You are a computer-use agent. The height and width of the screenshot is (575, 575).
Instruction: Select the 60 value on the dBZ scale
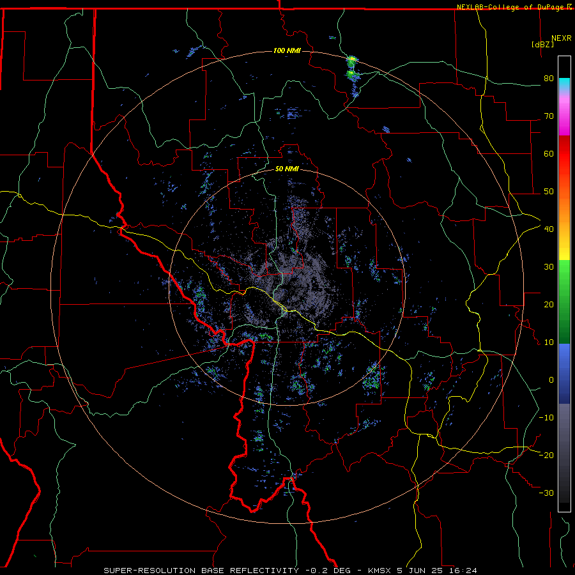549,153
